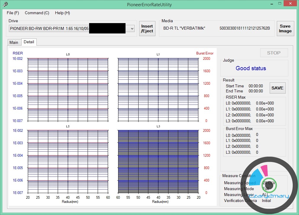Open the Help (H) menu
Screen dimensions: 299x215
click(62, 13)
